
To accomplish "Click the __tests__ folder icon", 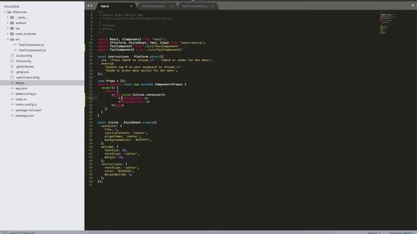I will coord(12,18).
